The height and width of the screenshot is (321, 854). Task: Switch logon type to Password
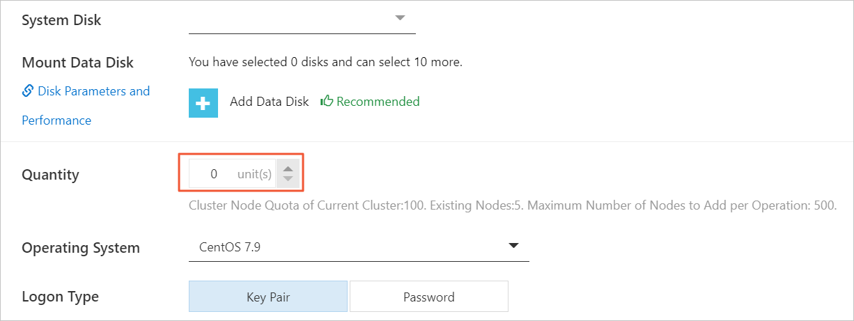coord(429,297)
